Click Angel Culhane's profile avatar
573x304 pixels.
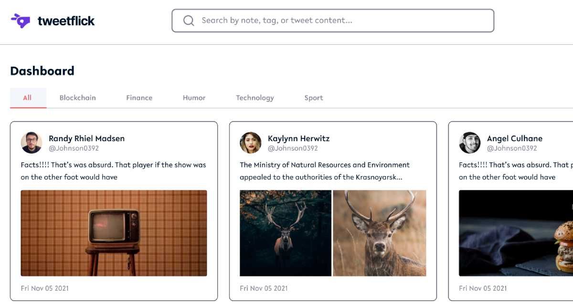coord(470,142)
